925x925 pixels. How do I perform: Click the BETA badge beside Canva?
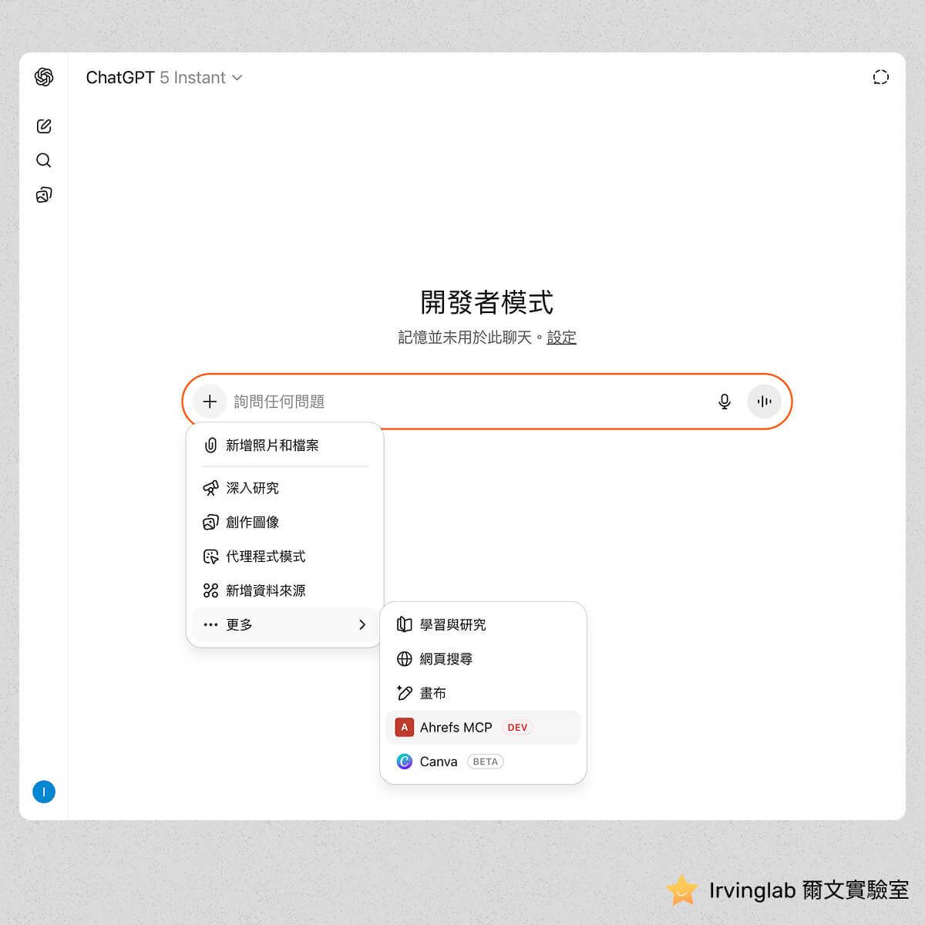(x=485, y=762)
